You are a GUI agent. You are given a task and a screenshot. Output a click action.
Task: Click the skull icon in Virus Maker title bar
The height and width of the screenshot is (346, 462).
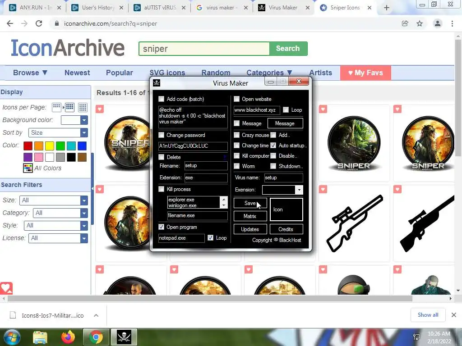(x=157, y=83)
